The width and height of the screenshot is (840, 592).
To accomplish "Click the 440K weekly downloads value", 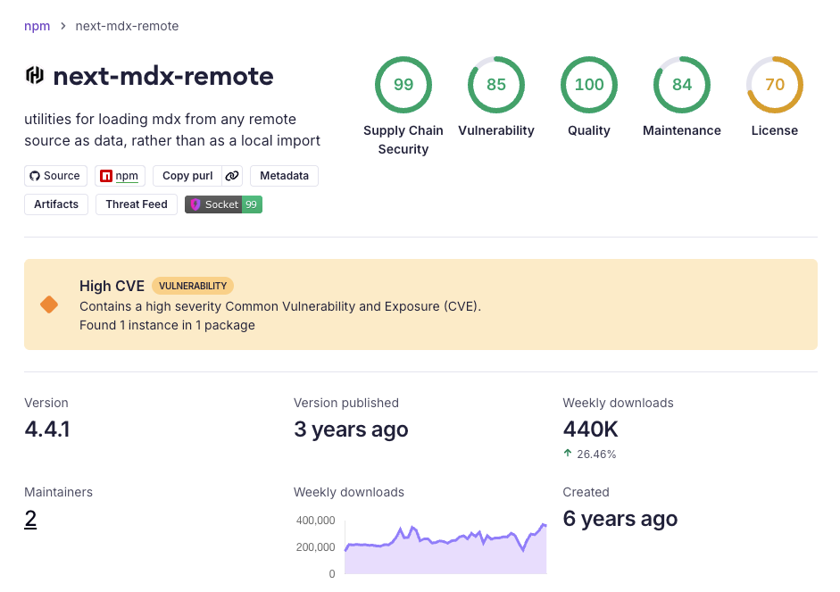I will pyautogui.click(x=590, y=429).
